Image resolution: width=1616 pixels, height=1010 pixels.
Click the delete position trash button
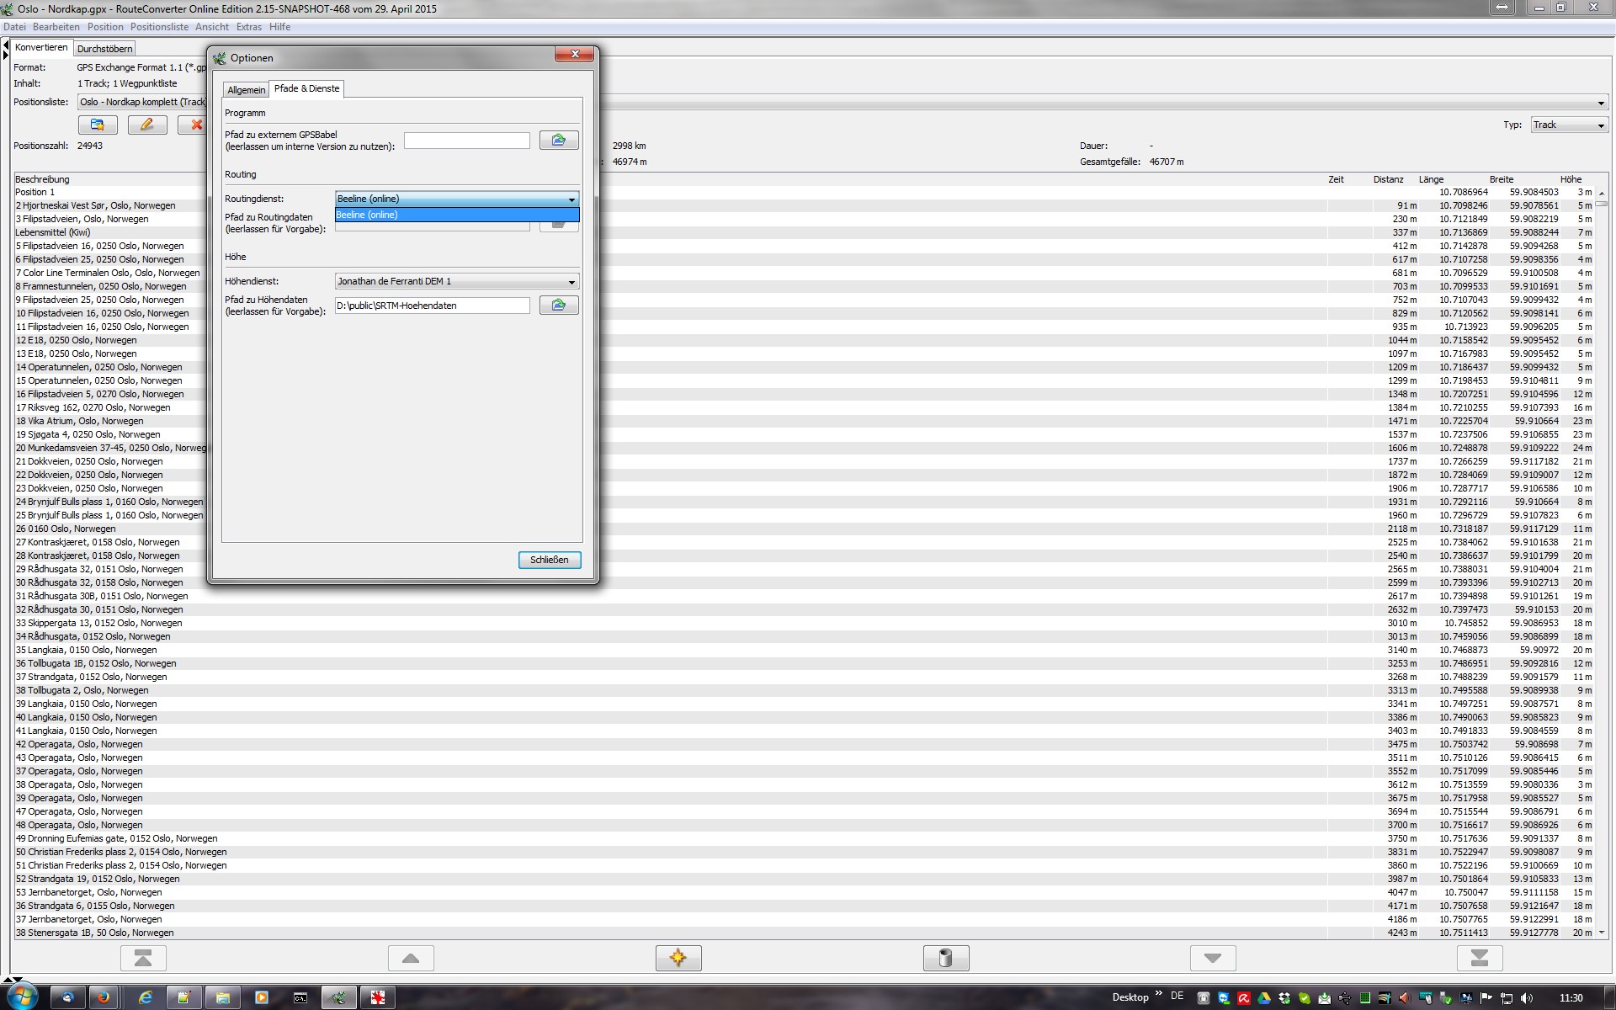pos(946,958)
